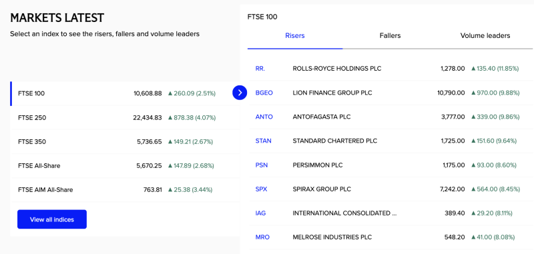The image size is (534, 254).
Task: Click ROLLS-ROYCE HOLDINGS PLC company name
Action: 337,69
